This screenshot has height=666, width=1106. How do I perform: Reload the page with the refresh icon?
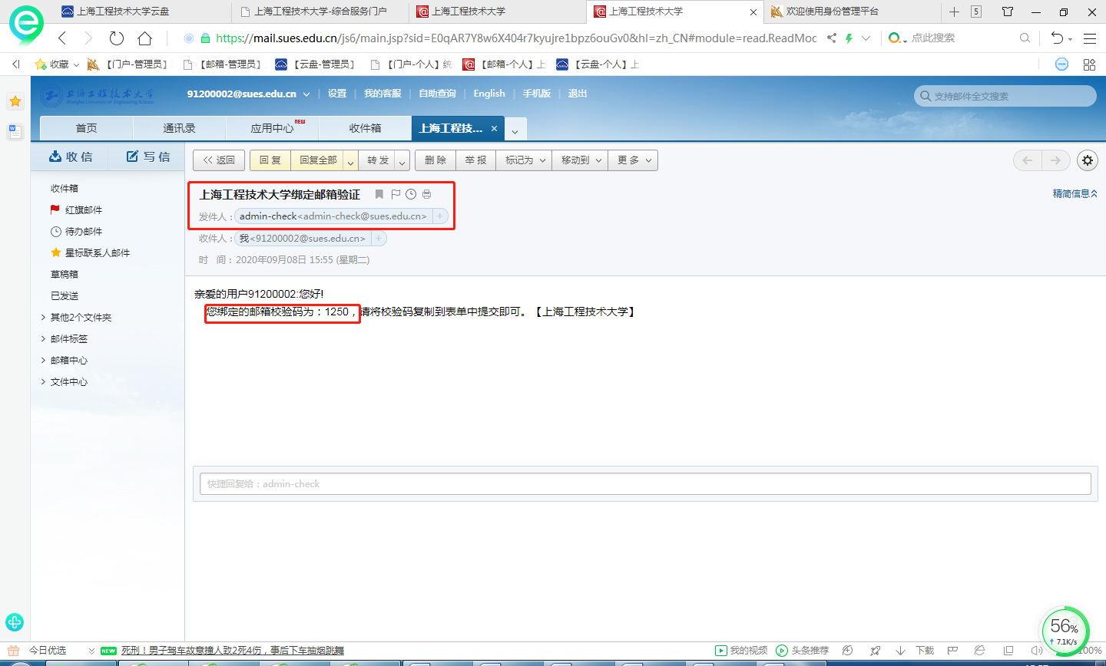point(117,38)
